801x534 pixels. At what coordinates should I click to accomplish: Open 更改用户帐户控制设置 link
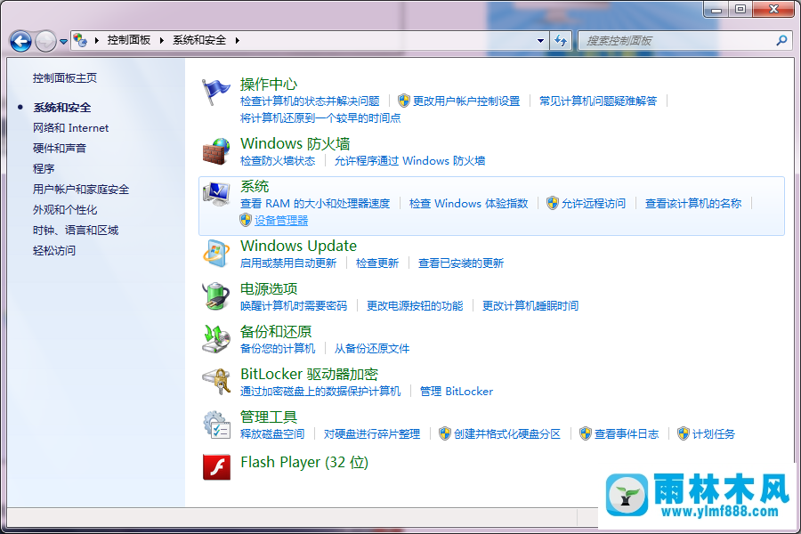(x=466, y=101)
